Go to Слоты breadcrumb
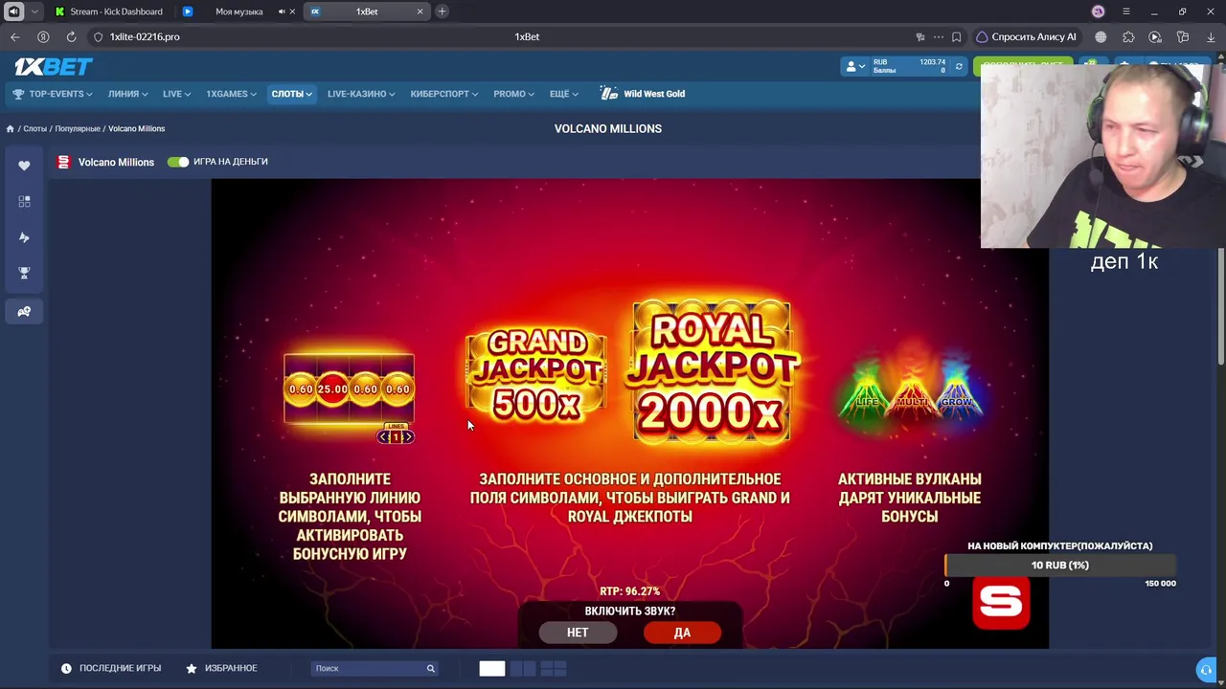This screenshot has height=689, width=1226. pyautogui.click(x=34, y=128)
